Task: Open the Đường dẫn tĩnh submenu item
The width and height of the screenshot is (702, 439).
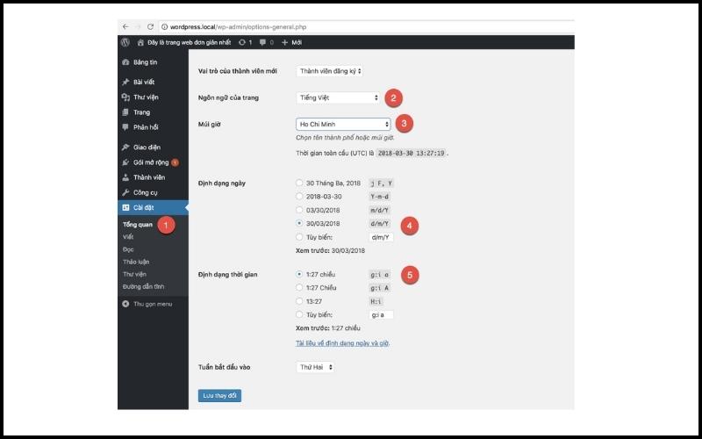Action: pyautogui.click(x=143, y=286)
